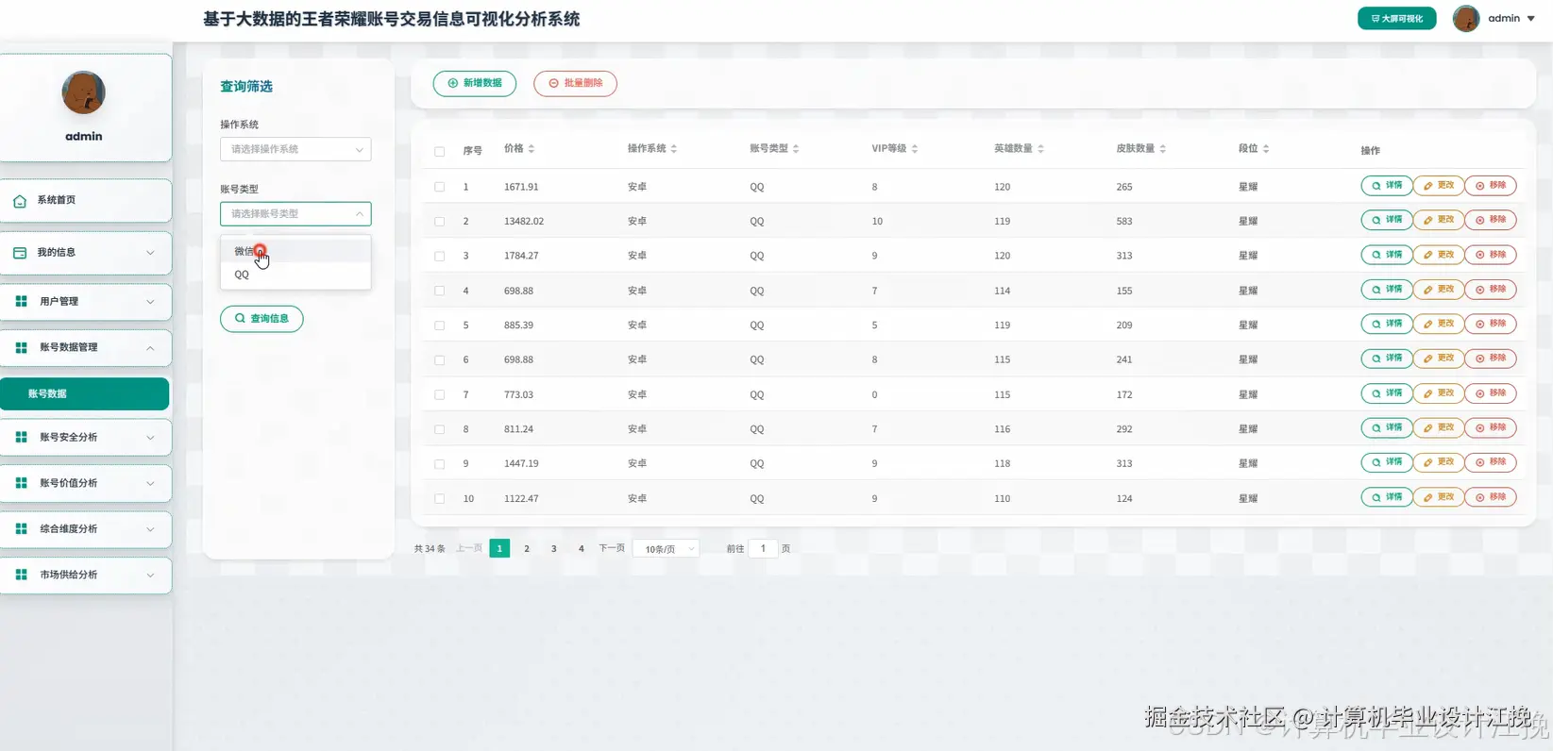Click the 批量删除 button
Screen dimensions: 1553x751
(575, 83)
